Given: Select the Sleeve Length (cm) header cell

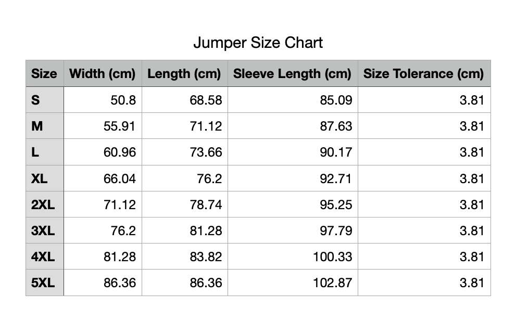Looking at the screenshot, I should tap(292, 73).
